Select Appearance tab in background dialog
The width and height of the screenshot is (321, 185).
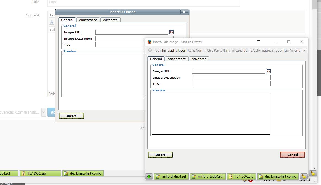(88, 20)
